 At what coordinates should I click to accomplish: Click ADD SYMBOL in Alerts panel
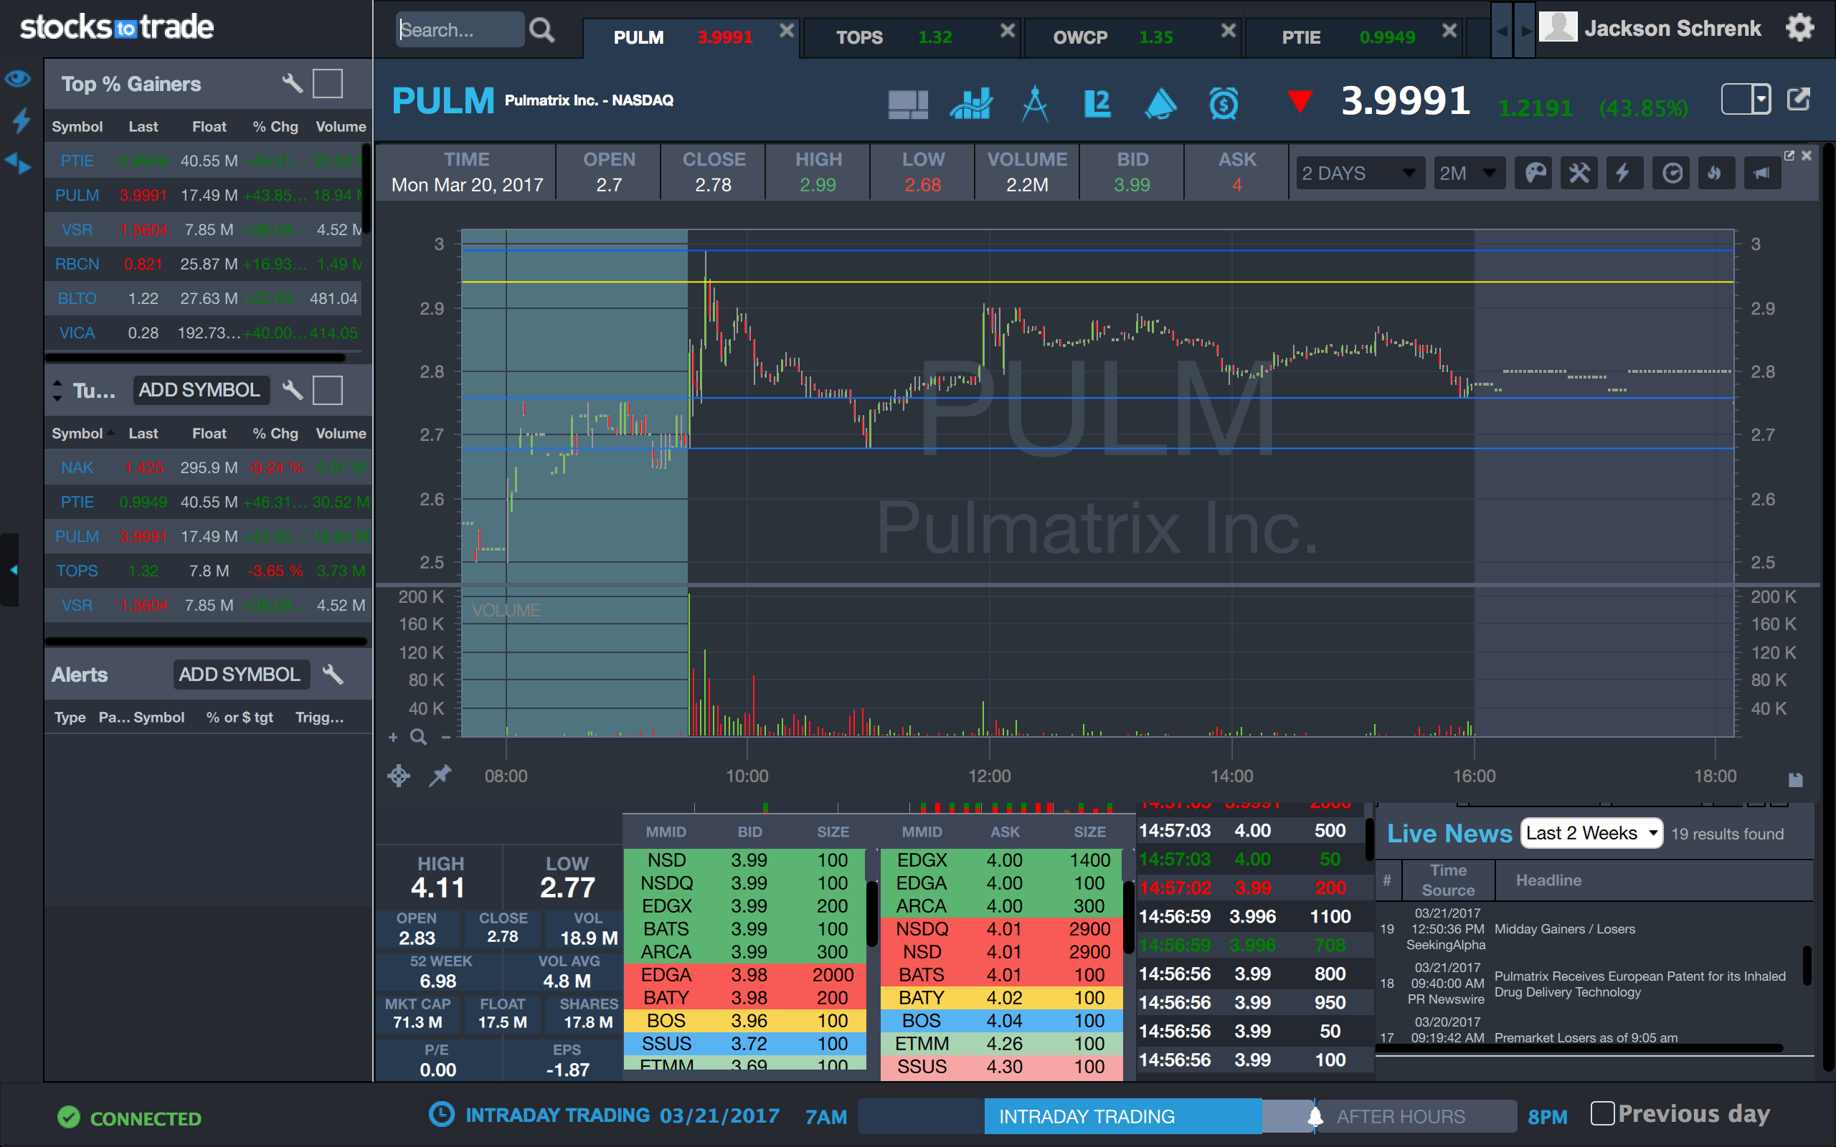click(x=240, y=675)
